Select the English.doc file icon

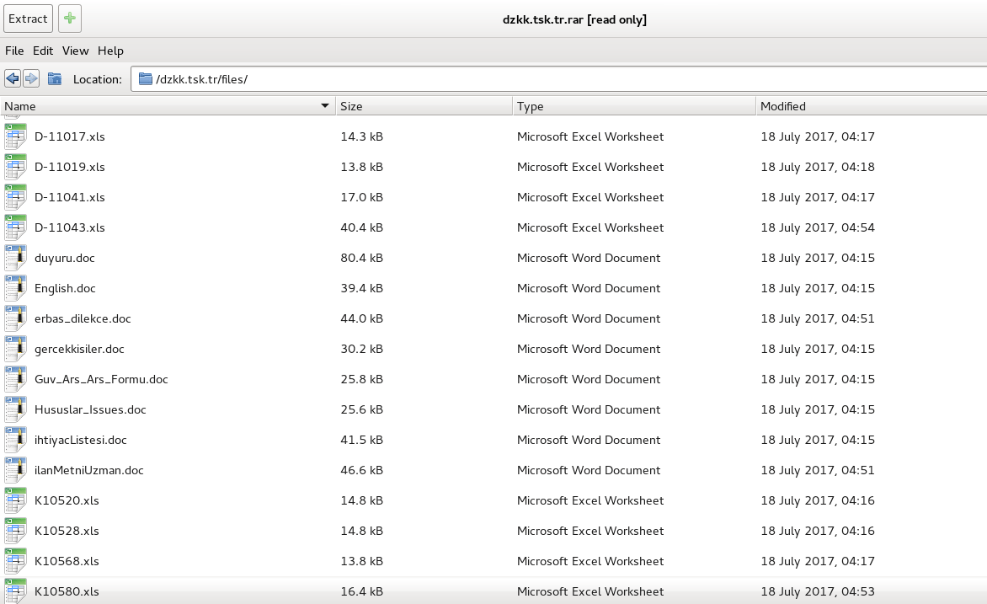click(x=15, y=288)
